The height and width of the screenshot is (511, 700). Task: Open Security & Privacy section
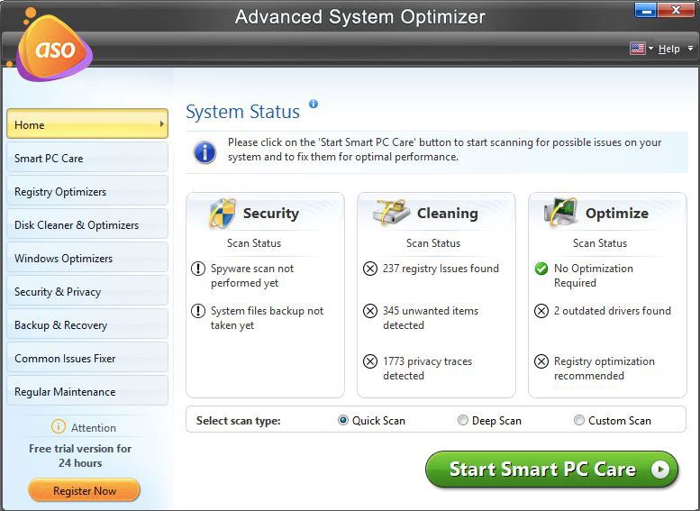tap(87, 291)
